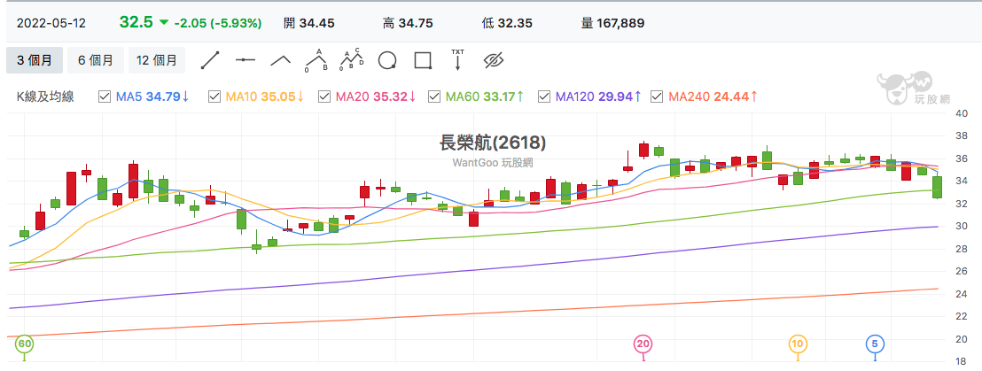Select the horizontal line drawing tool
Screen dimensions: 982x371
pyautogui.click(x=245, y=60)
